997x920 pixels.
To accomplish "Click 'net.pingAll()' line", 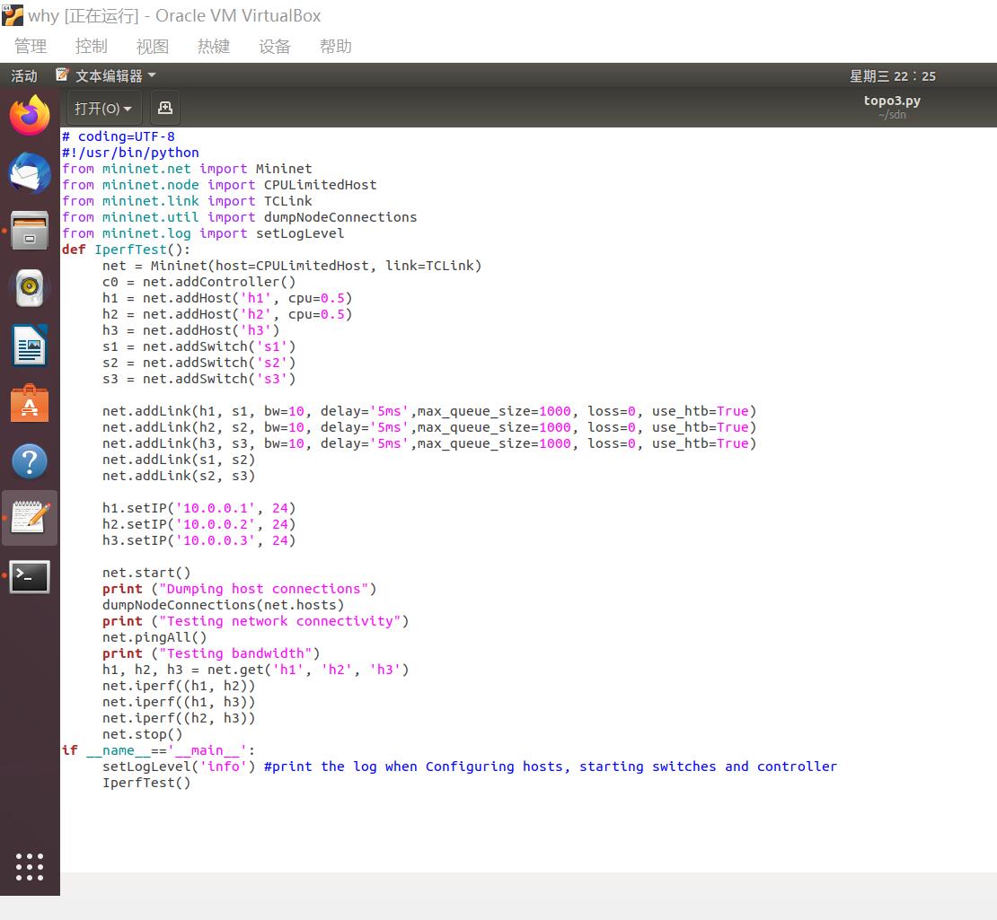I will 154,637.
